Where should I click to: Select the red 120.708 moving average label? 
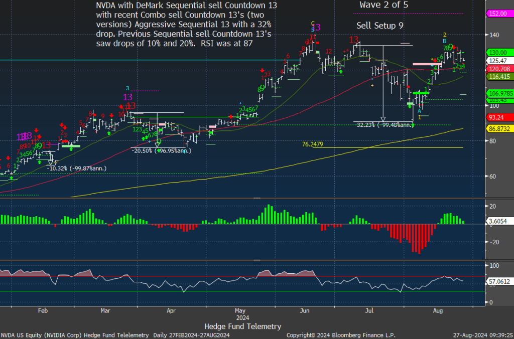[499, 69]
